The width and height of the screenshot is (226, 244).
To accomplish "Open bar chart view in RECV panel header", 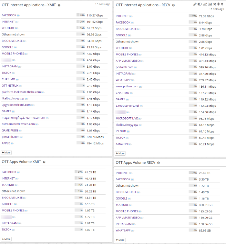I will click(x=210, y=4).
